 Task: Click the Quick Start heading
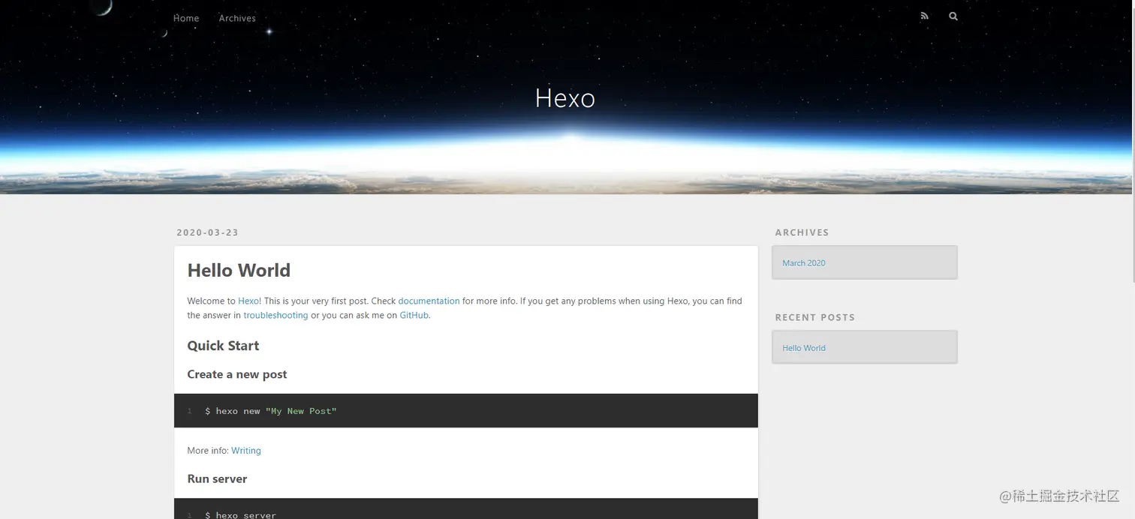click(x=223, y=346)
